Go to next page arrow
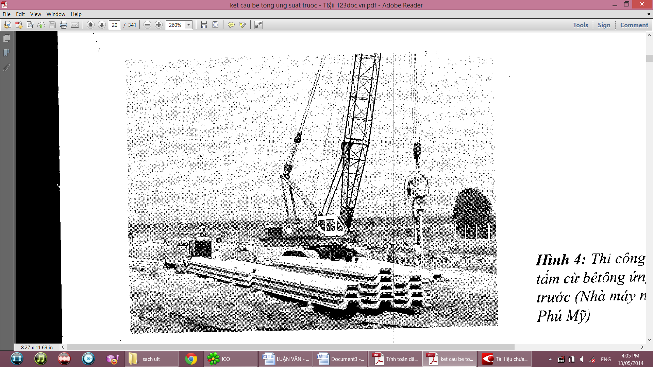This screenshot has width=653, height=367. coord(102,25)
